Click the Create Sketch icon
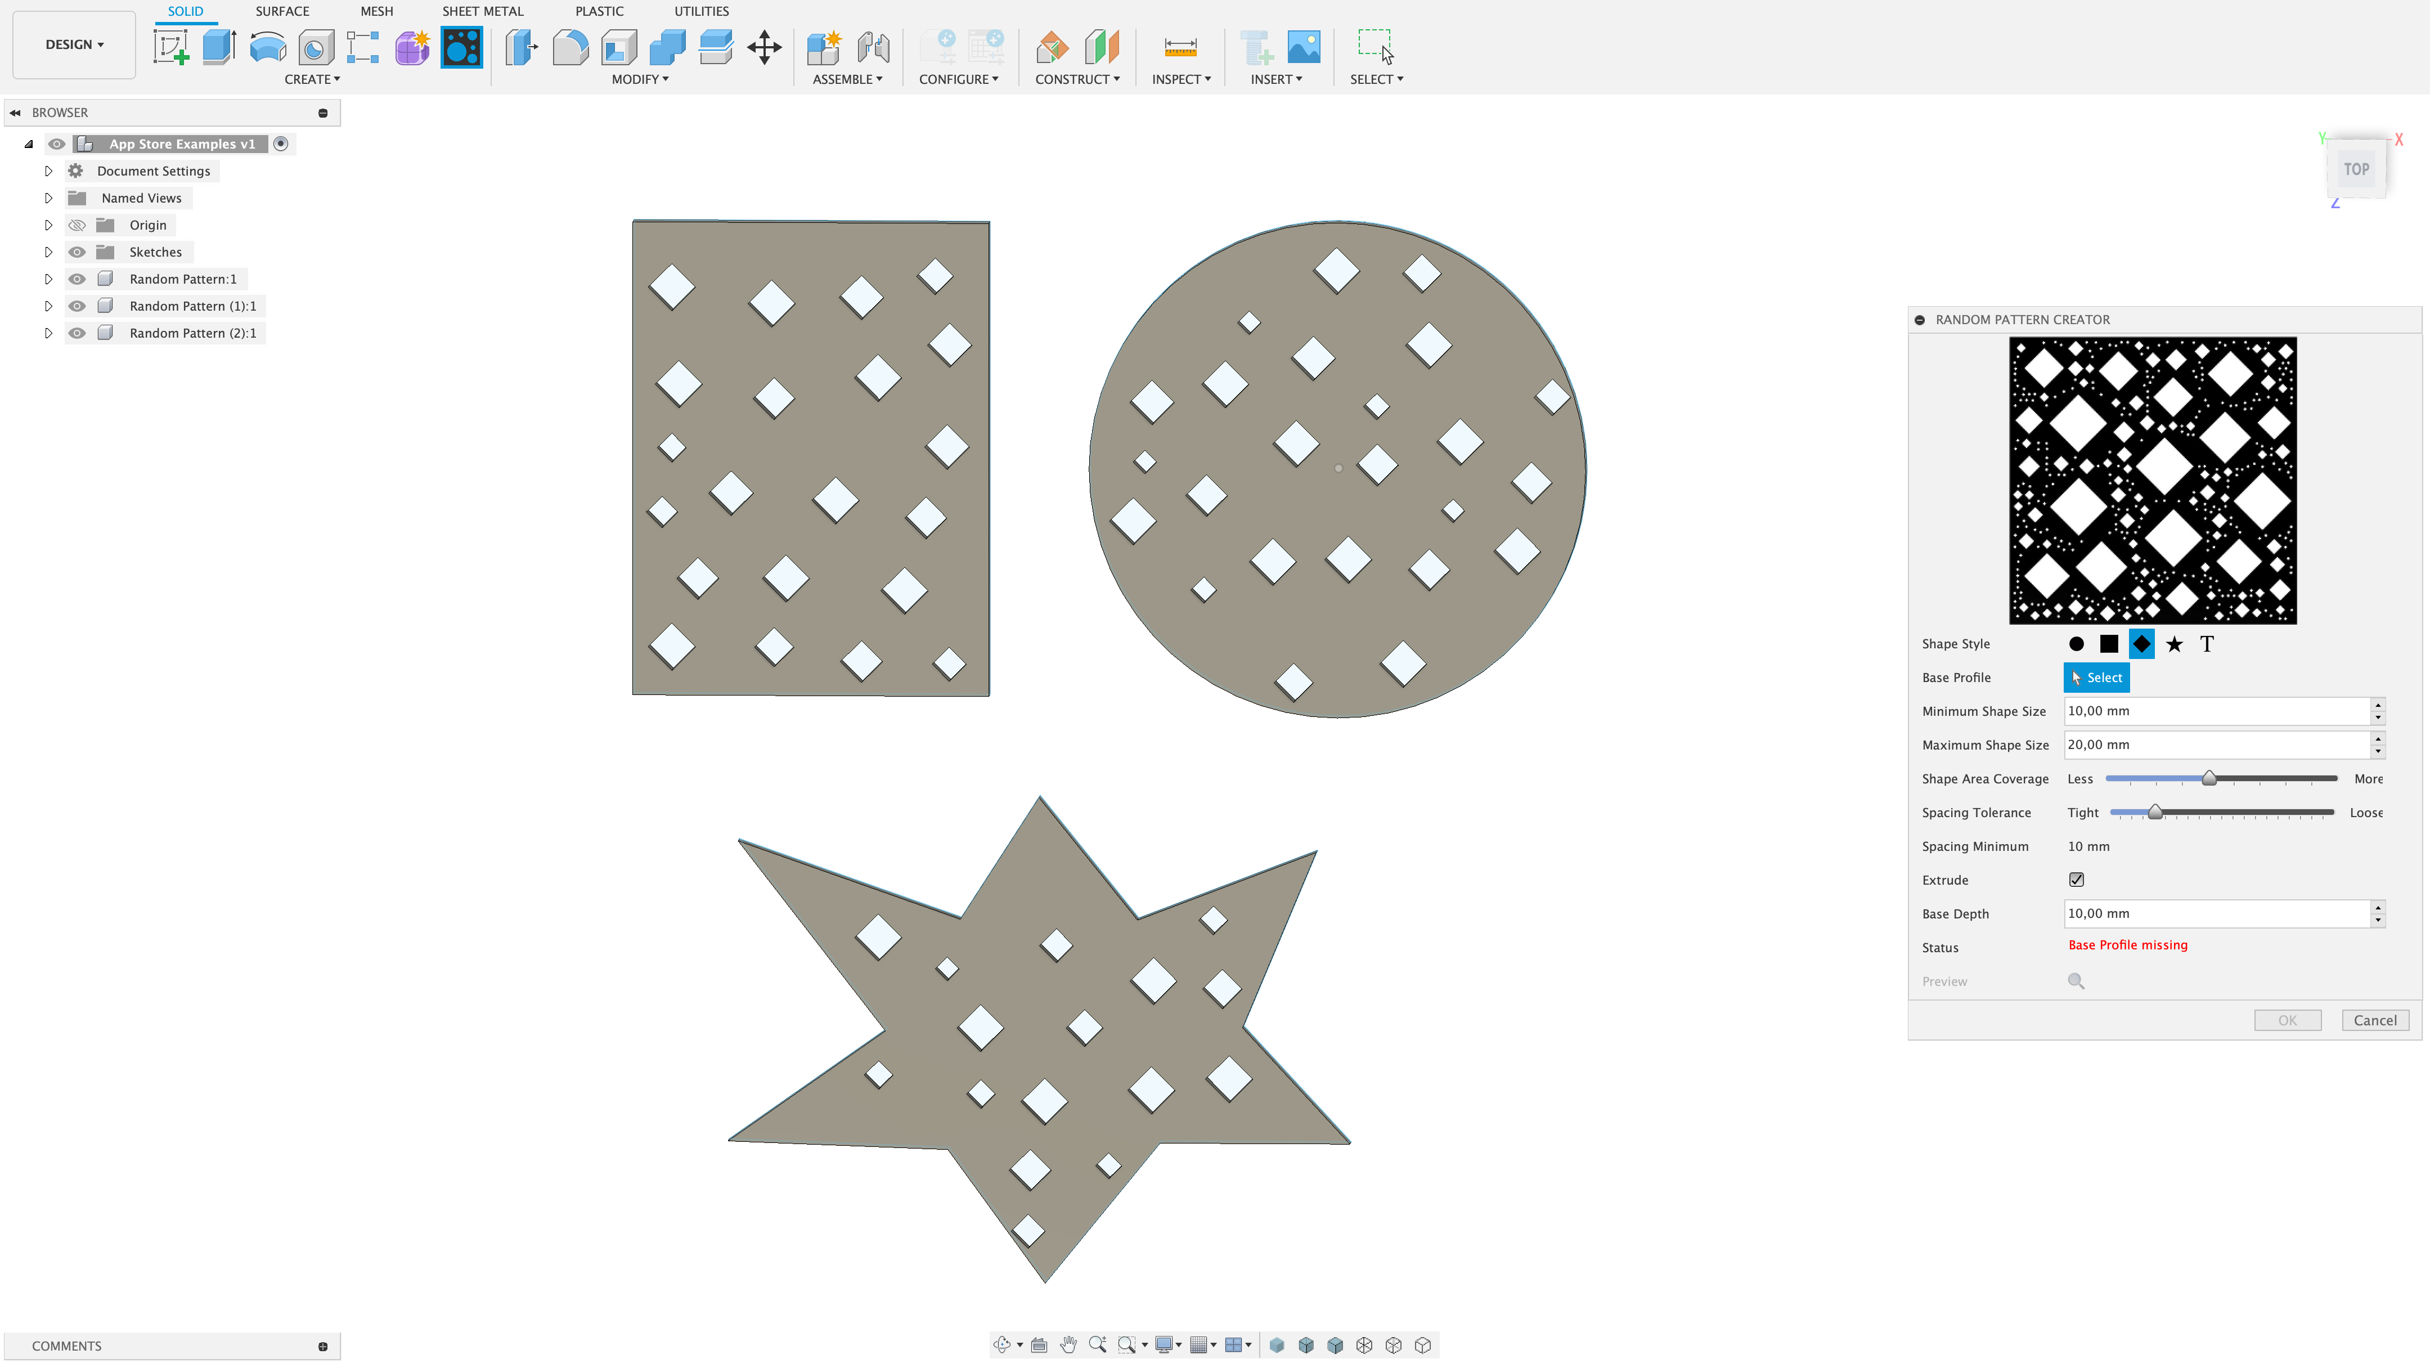 tap(172, 46)
